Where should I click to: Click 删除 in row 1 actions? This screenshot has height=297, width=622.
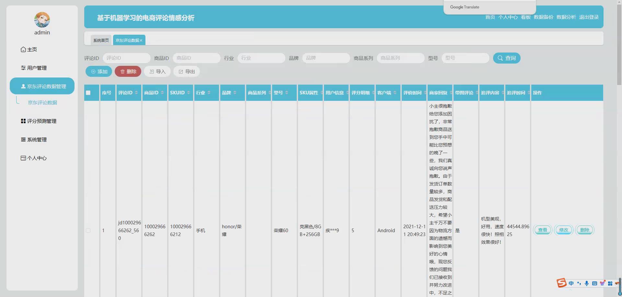coord(585,230)
